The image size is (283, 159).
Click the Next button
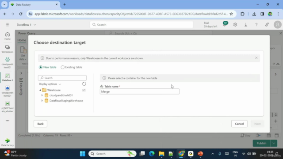click(257, 124)
